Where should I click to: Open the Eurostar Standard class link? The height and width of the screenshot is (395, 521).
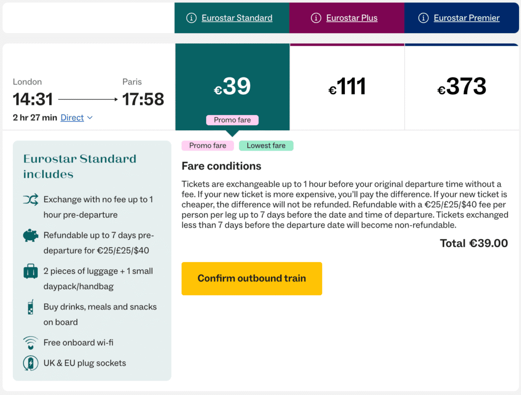237,18
